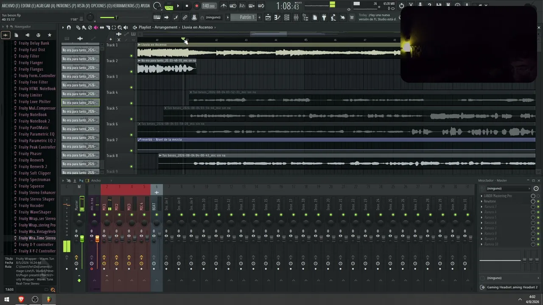Open the Playlist options menu arrow

63,28
